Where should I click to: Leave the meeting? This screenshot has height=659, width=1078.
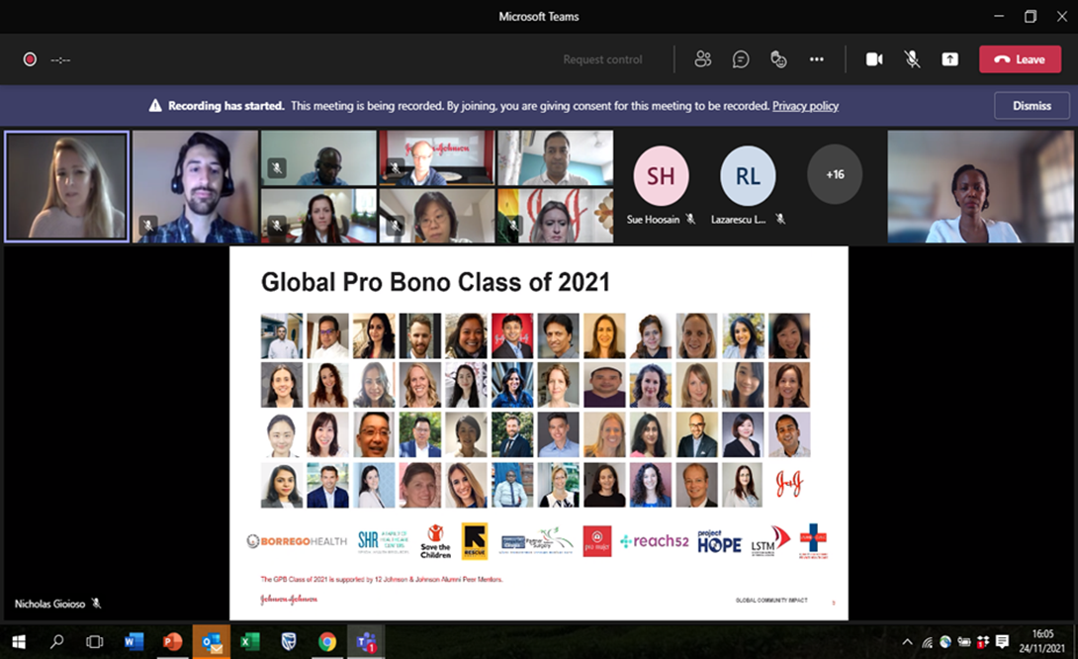coord(1020,59)
